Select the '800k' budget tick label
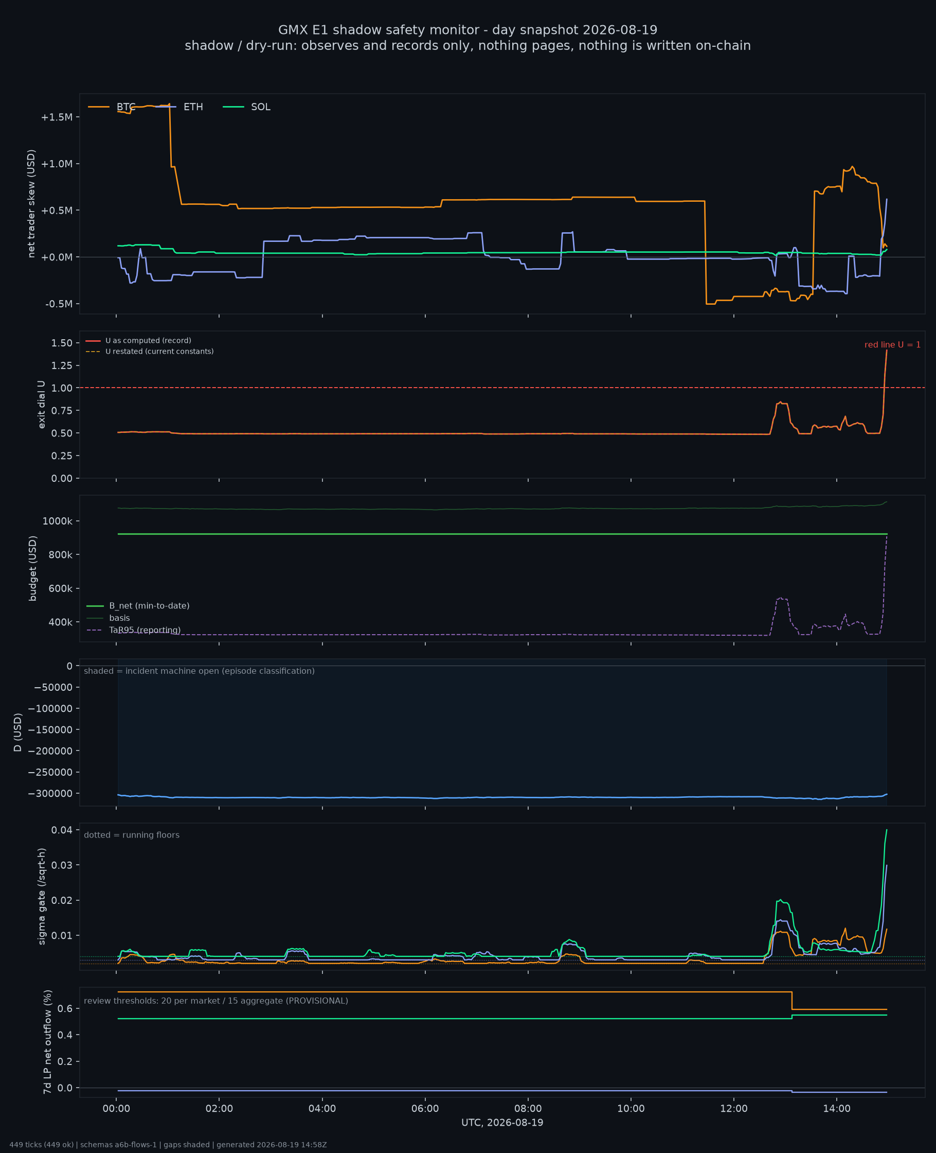Viewport: 936px width, 1153px height. tap(60, 555)
